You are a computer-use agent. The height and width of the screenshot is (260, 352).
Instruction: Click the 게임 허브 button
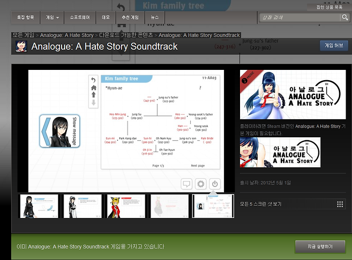334,45
